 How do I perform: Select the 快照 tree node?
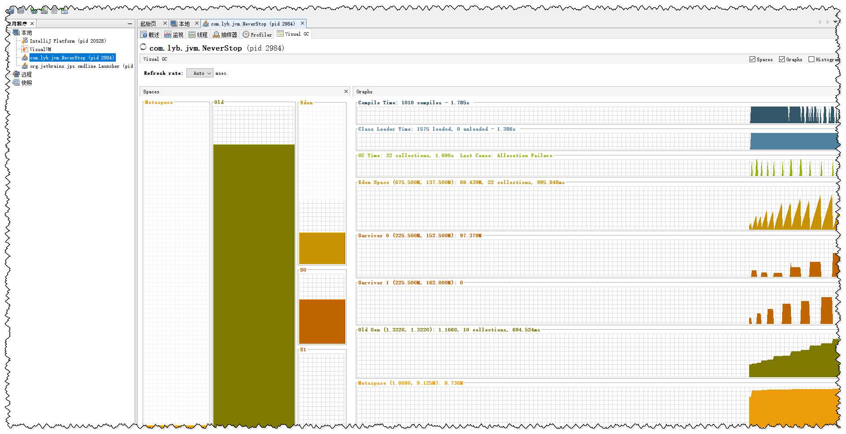(26, 83)
